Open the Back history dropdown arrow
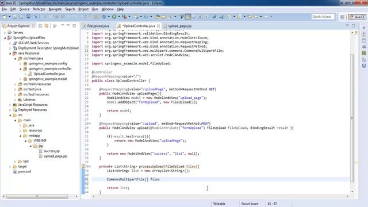 [x=260, y=17]
